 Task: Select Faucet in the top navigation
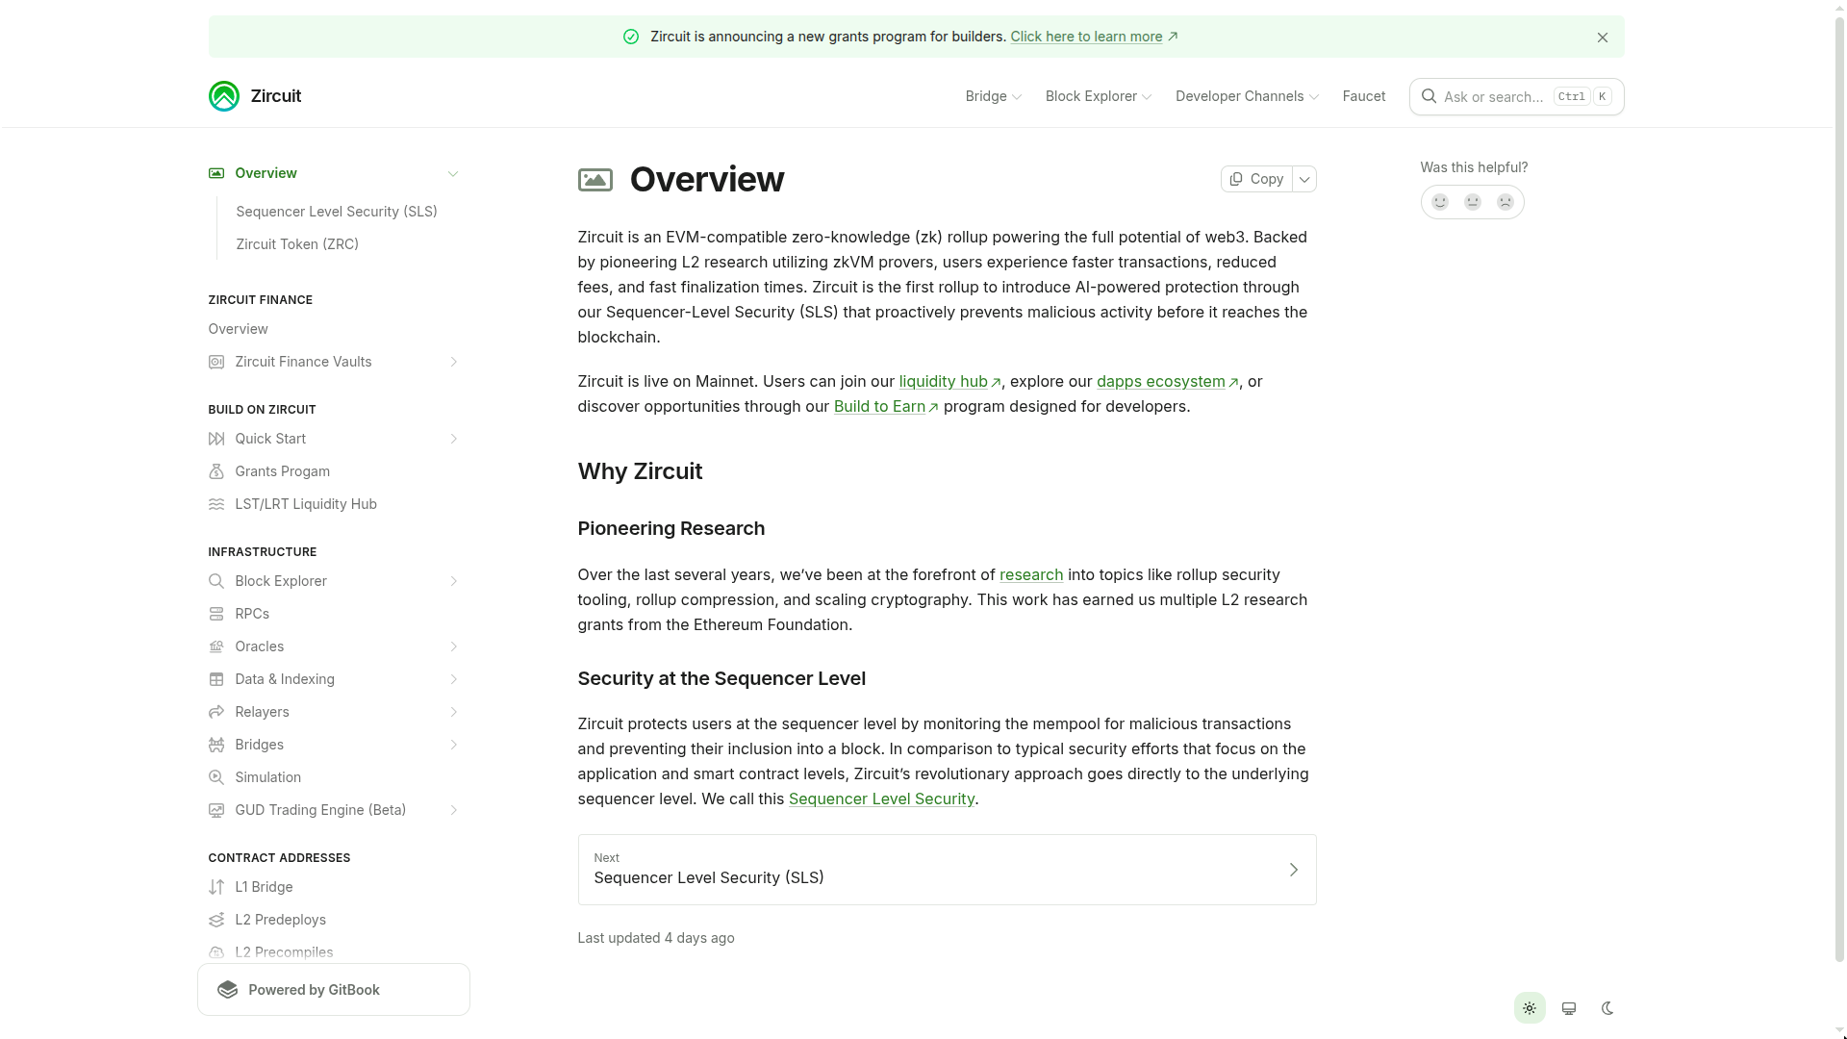click(x=1363, y=96)
